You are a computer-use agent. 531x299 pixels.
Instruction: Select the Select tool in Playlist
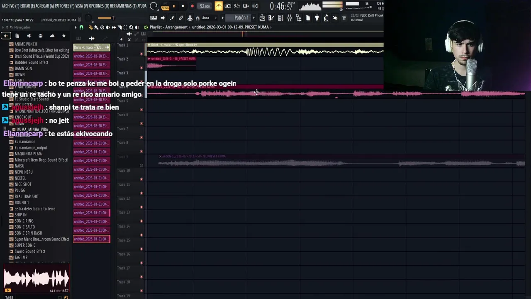point(125,27)
